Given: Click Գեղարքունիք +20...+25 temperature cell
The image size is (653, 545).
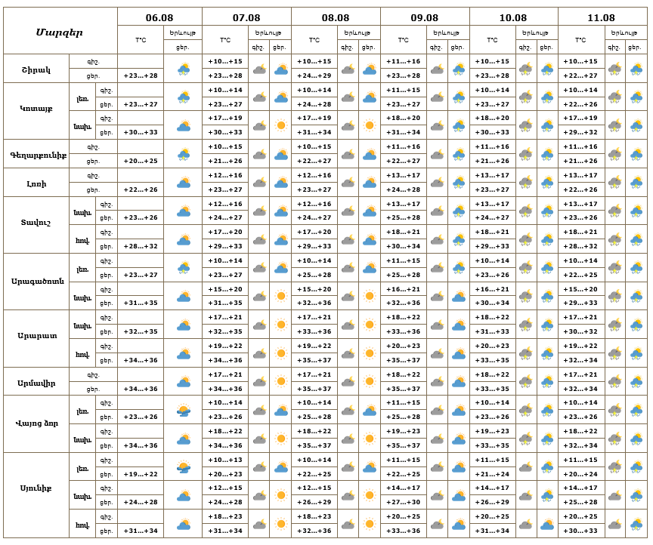Looking at the screenshot, I should (x=141, y=161).
